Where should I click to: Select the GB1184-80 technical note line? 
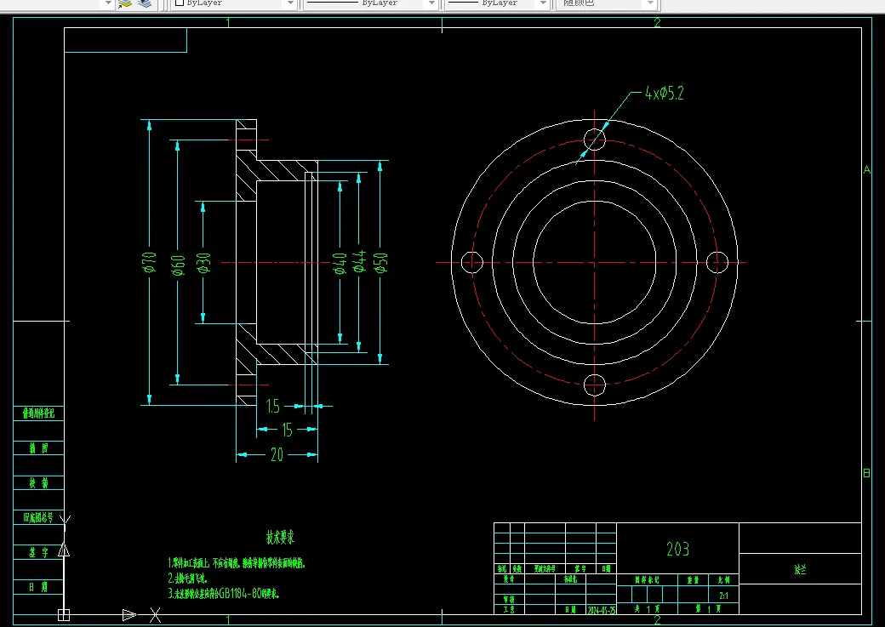point(224,594)
